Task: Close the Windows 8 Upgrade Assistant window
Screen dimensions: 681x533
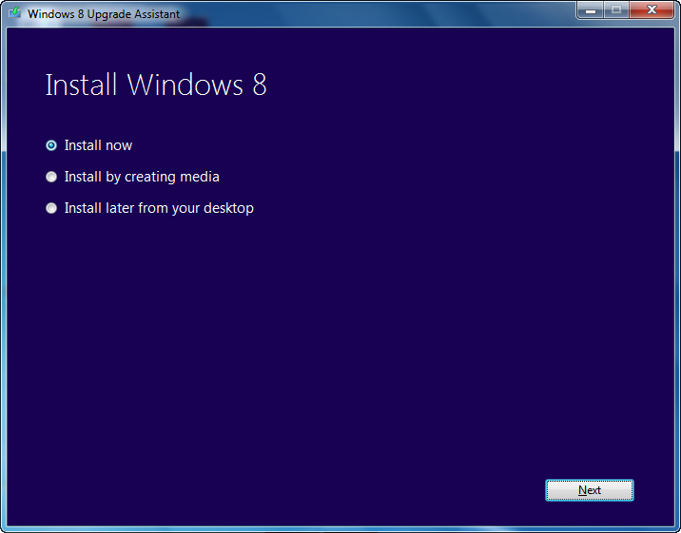Action: click(x=652, y=10)
